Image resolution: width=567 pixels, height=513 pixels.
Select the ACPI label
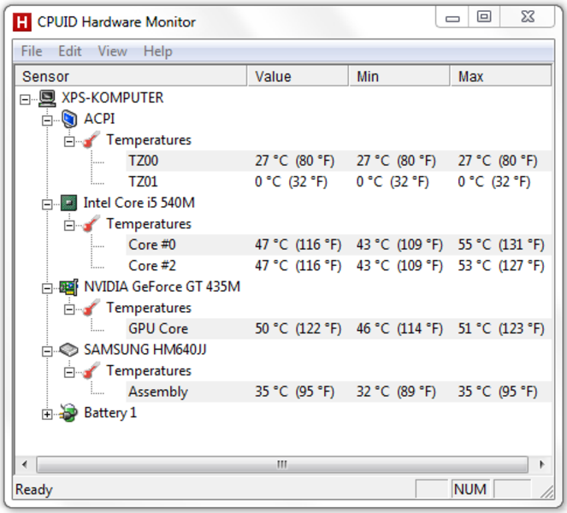[x=99, y=119]
